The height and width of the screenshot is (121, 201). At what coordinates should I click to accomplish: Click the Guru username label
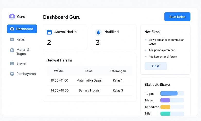(x=21, y=17)
